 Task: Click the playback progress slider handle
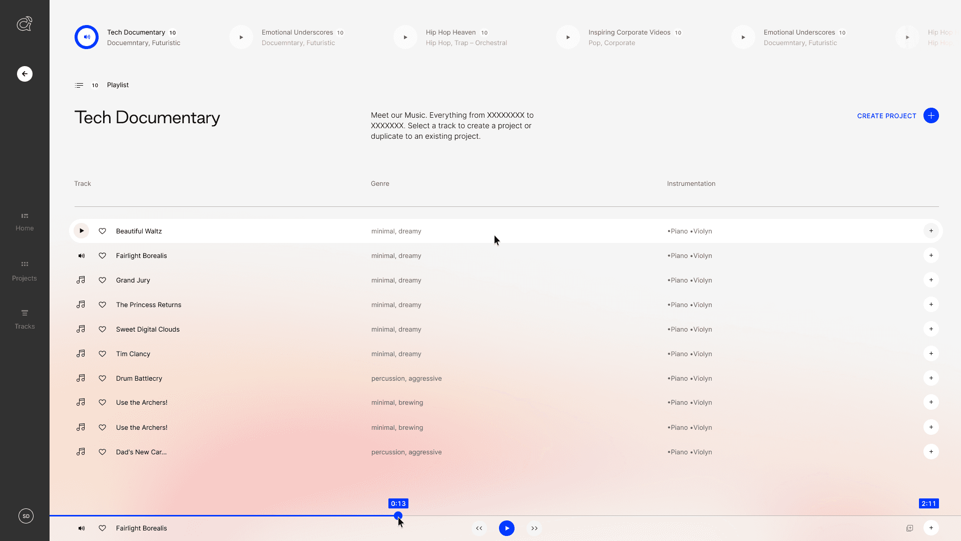pyautogui.click(x=398, y=515)
